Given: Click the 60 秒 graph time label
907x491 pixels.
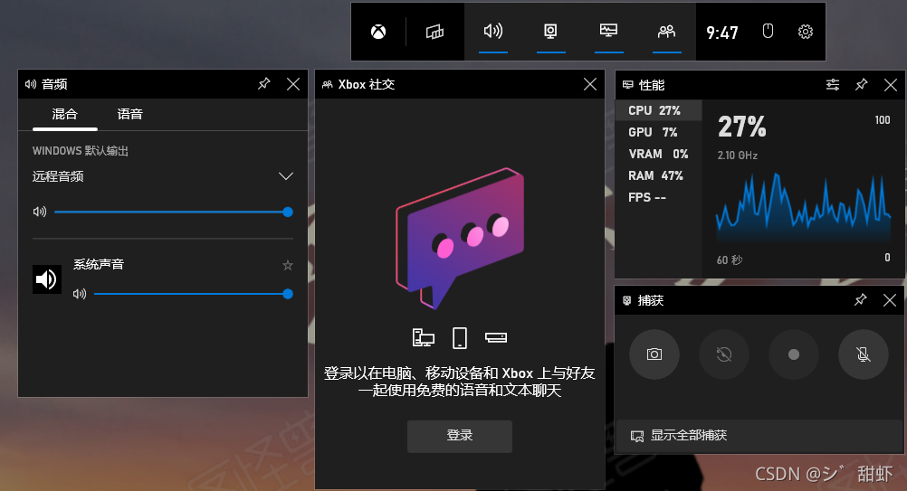Looking at the screenshot, I should coord(730,260).
